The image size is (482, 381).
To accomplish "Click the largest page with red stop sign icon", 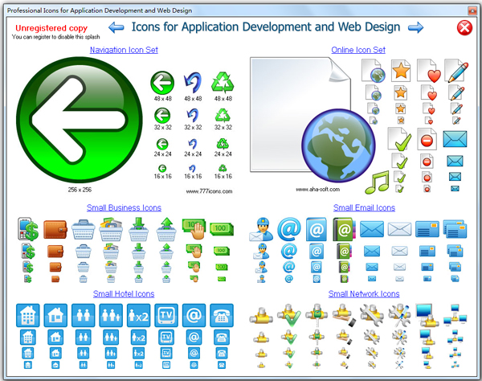I will [427, 139].
